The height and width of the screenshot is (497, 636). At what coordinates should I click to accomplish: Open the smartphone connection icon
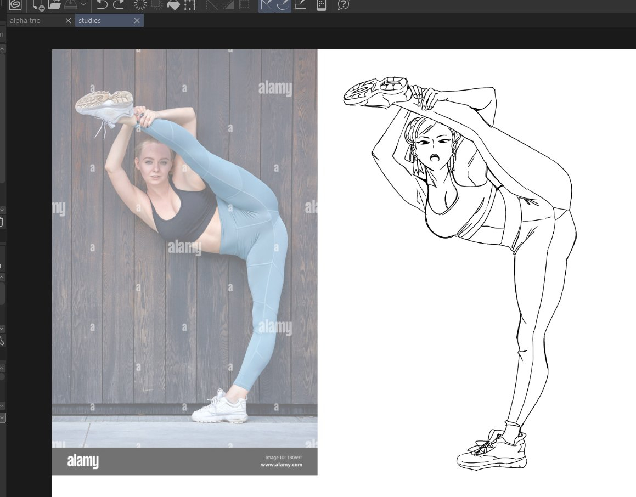coord(322,5)
